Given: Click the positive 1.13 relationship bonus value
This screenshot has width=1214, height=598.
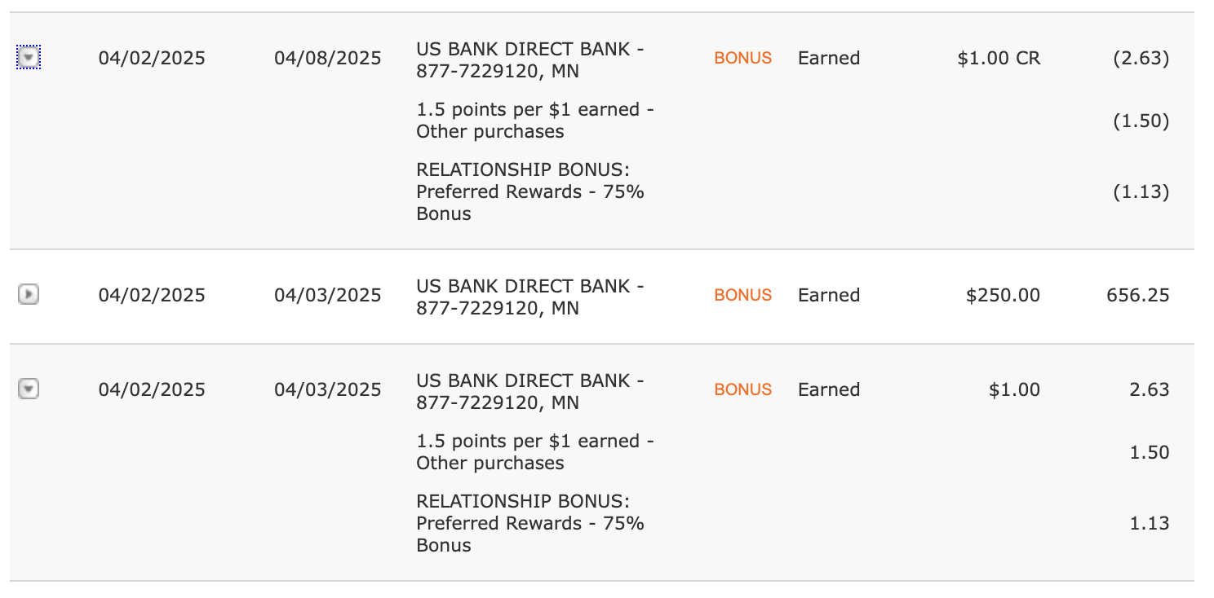Looking at the screenshot, I should click(1150, 523).
